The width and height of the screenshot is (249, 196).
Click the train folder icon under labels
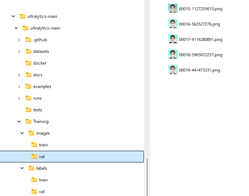click(x=34, y=180)
